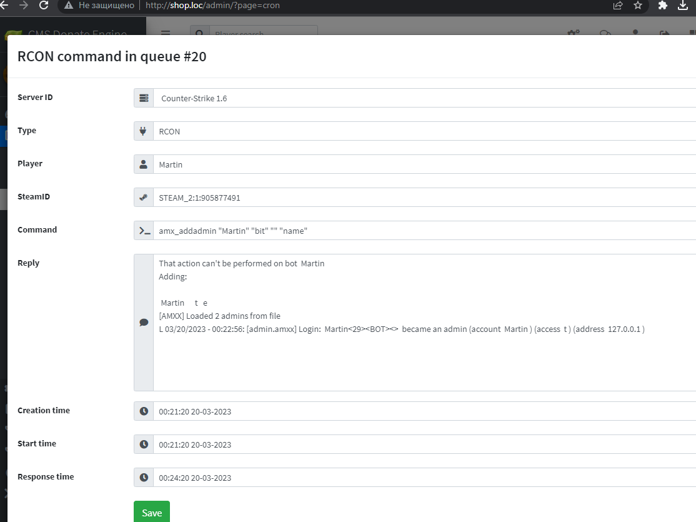Viewport: 696px width, 522px height.
Task: Click the server icon beside Server ID
Action: pos(144,98)
